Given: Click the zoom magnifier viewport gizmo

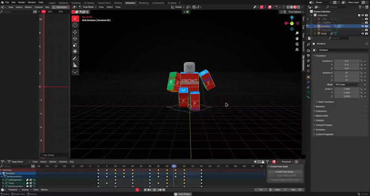Looking at the screenshot, I should [x=297, y=33].
